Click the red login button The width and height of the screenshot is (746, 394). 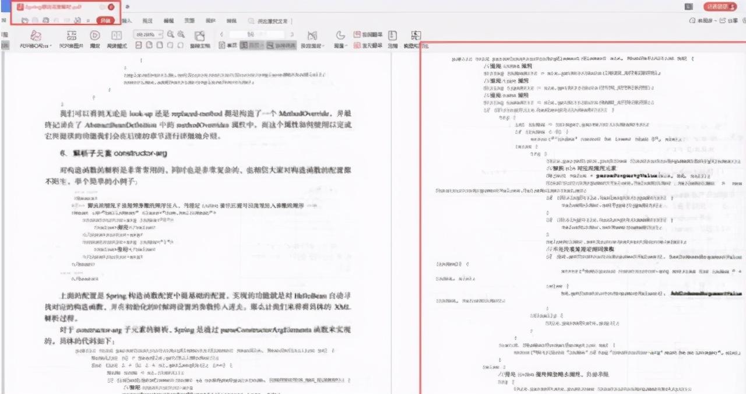[x=720, y=6]
